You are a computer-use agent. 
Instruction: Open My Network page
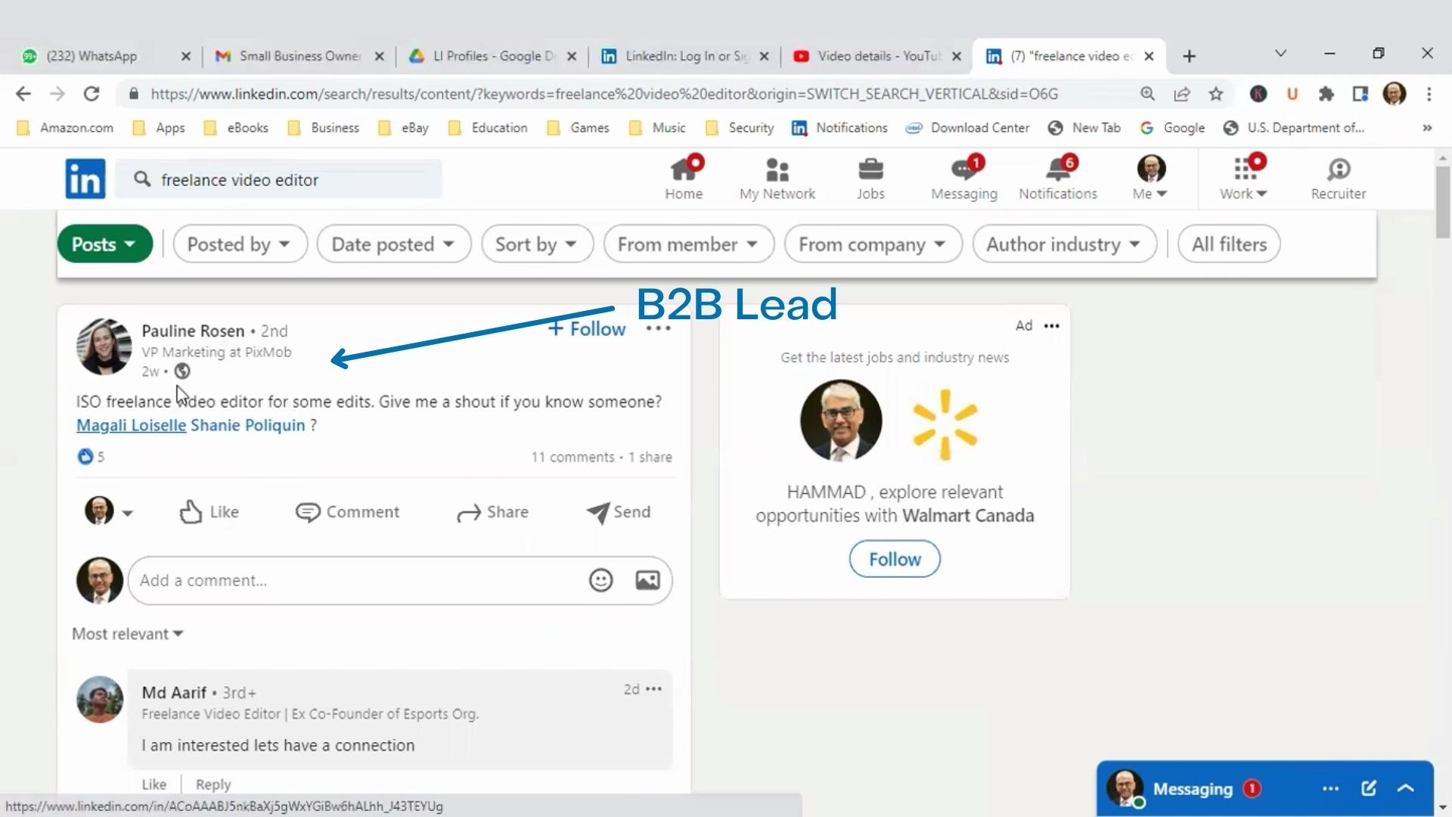(x=777, y=179)
